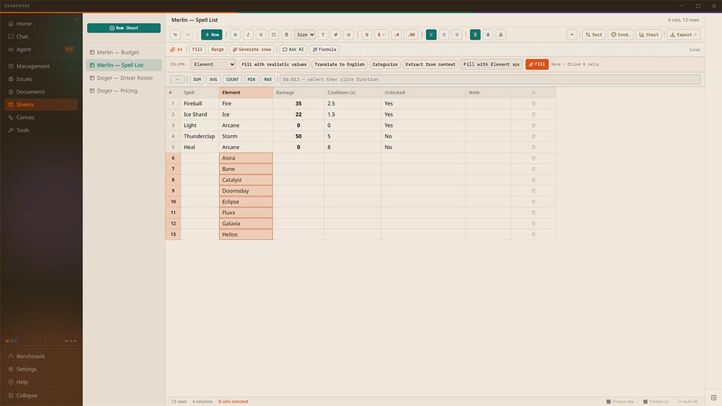
Task: Click the decrease decimals .0 button
Action: pyautogui.click(x=396, y=35)
